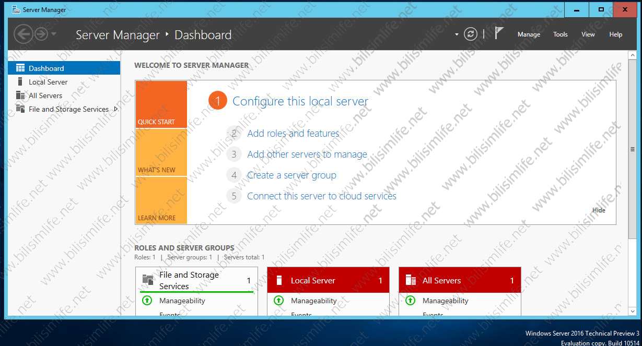Viewport: 642px width, 346px height.
Task: Click the 'Roles: 1' text
Action: [145, 257]
